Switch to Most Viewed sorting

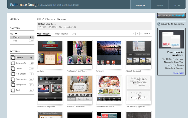pos(61,34)
